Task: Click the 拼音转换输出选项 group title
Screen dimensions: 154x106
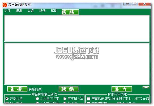Action: pos(44,94)
